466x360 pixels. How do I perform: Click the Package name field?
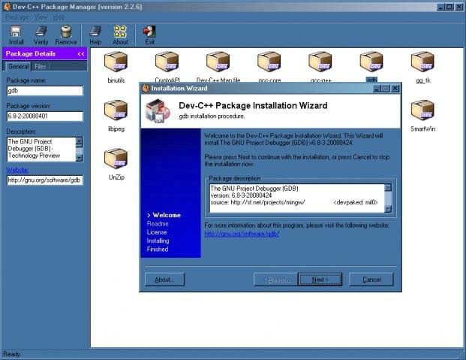[44, 91]
